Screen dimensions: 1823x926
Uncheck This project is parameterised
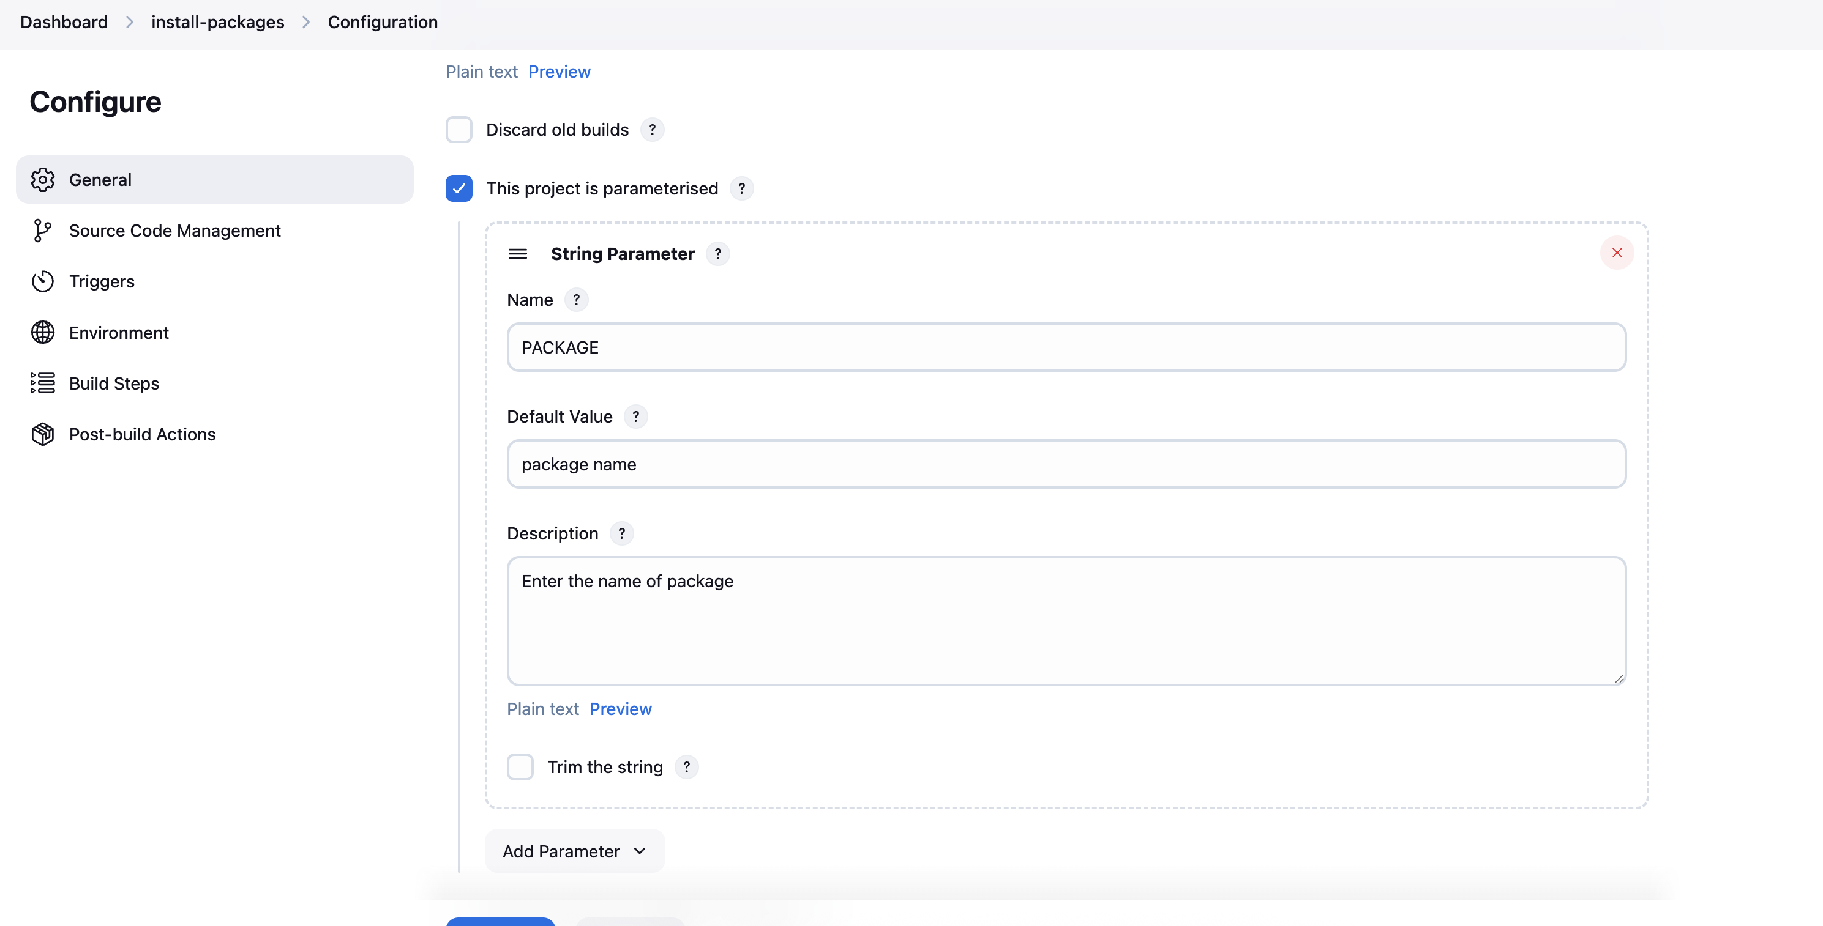pyautogui.click(x=459, y=189)
